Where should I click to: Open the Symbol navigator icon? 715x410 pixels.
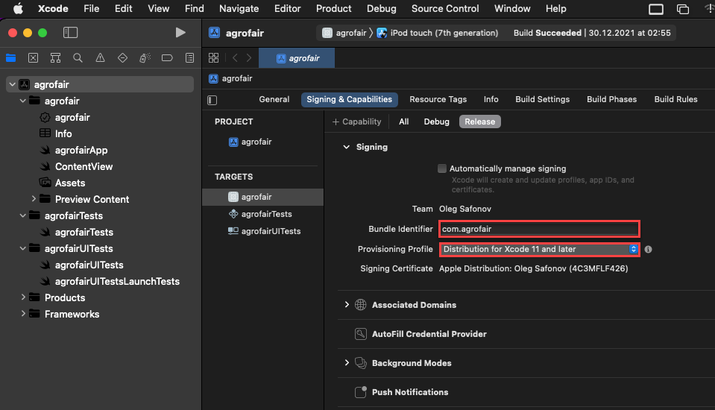(x=56, y=58)
